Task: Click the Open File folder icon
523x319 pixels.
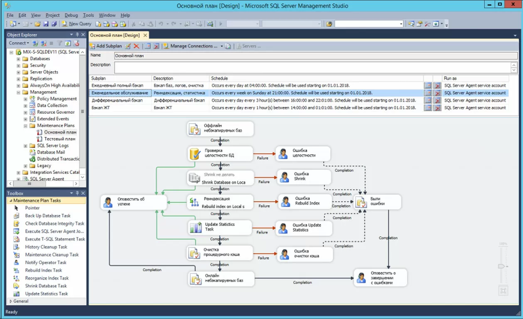Action: pyautogui.click(x=38, y=24)
